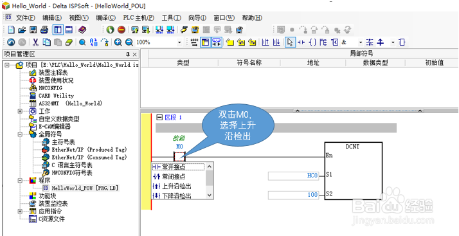
Task: Click the Copy icon
Action: (46, 42)
